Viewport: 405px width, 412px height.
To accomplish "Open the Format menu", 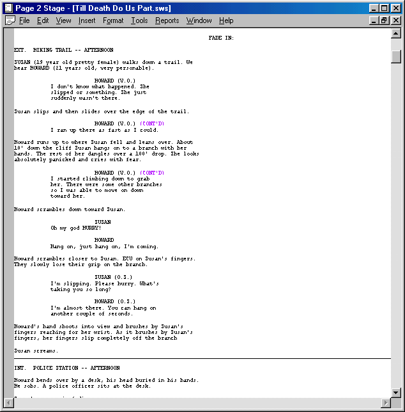I will (x=113, y=20).
